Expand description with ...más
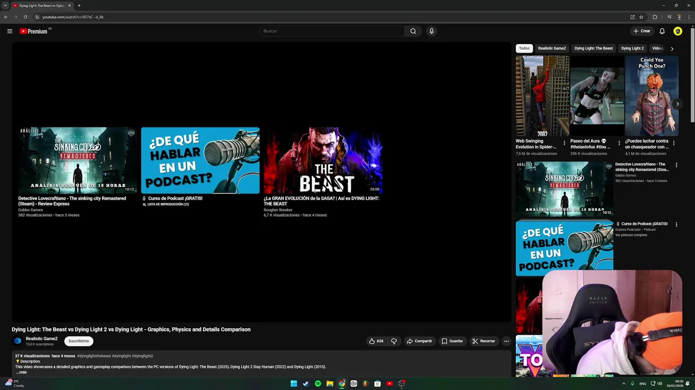The image size is (695, 390). tap(21, 372)
